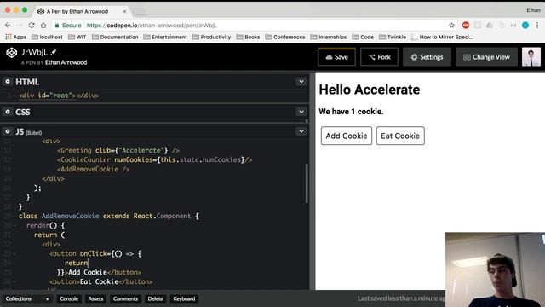Click the CodePen logo icon
The width and height of the screenshot is (545, 307).
[11, 53]
